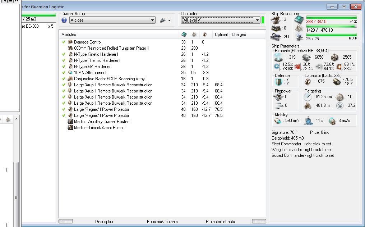Open the Projected effects tab
The image size is (365, 227).
[x=220, y=221]
